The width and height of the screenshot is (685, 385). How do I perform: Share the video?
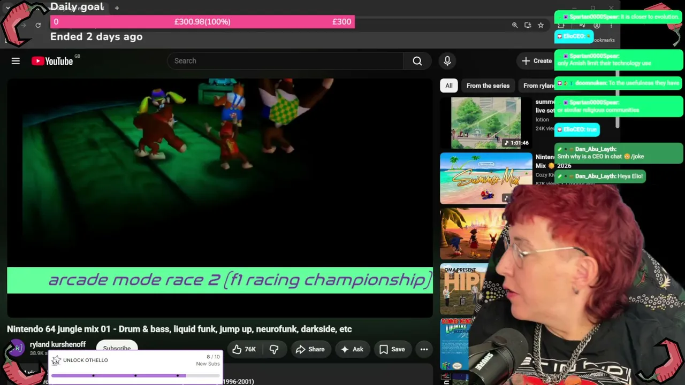coord(310,349)
